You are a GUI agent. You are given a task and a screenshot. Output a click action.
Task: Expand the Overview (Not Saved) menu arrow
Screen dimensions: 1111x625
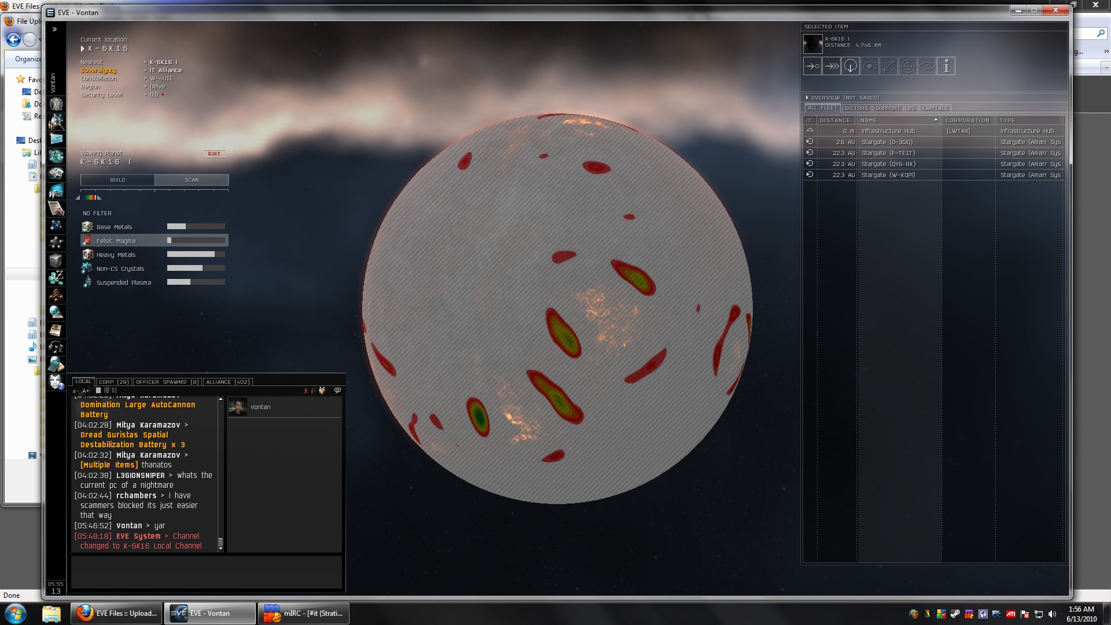(x=807, y=98)
